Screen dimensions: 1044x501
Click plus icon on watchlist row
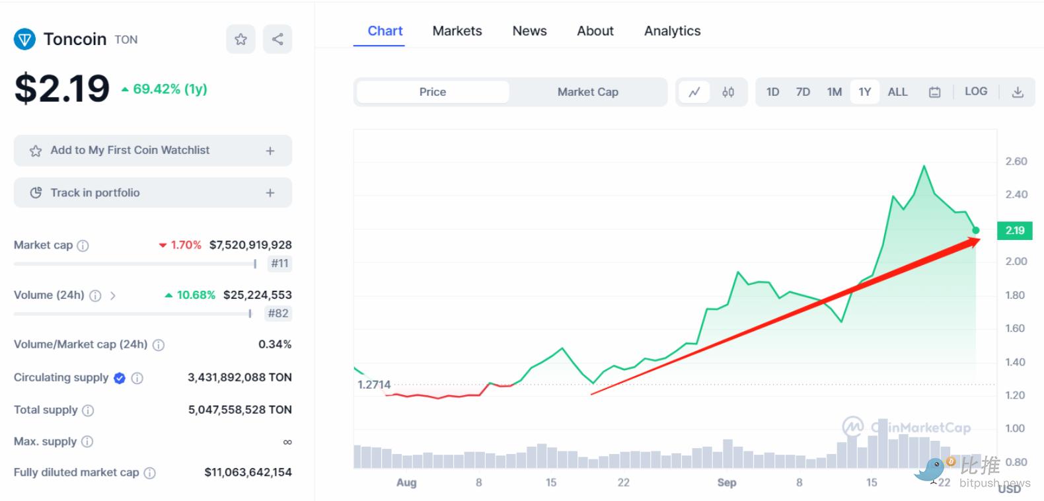[x=270, y=151]
